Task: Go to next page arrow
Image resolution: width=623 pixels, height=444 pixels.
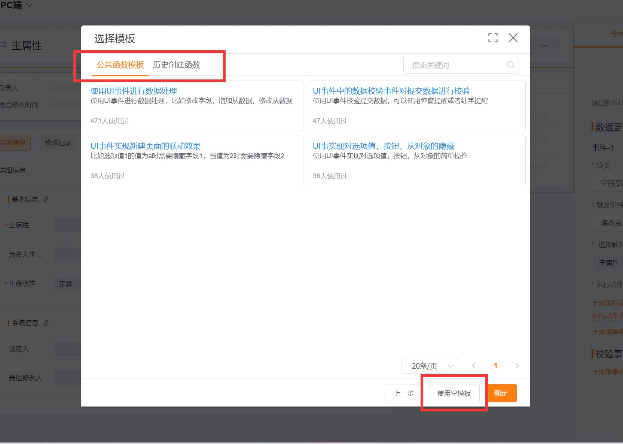Action: pyautogui.click(x=517, y=366)
